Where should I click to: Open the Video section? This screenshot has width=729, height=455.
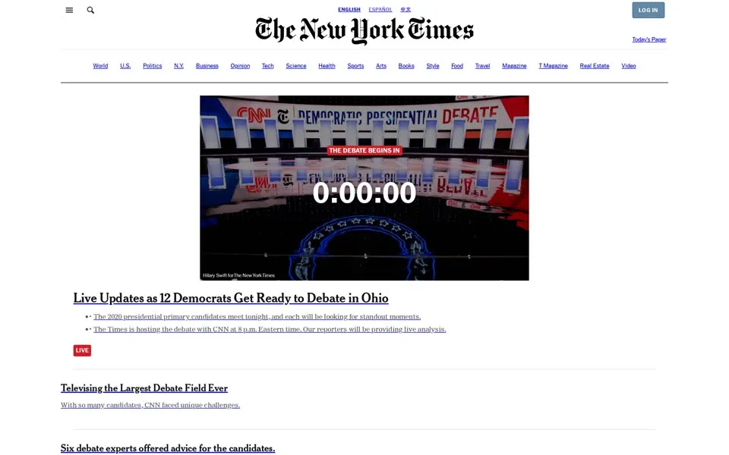629,66
